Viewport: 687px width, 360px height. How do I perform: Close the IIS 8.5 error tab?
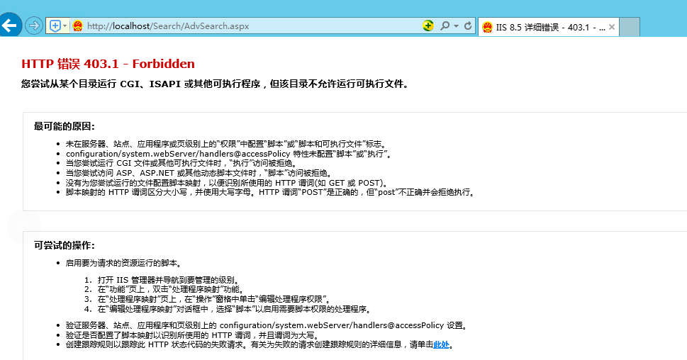click(612, 27)
